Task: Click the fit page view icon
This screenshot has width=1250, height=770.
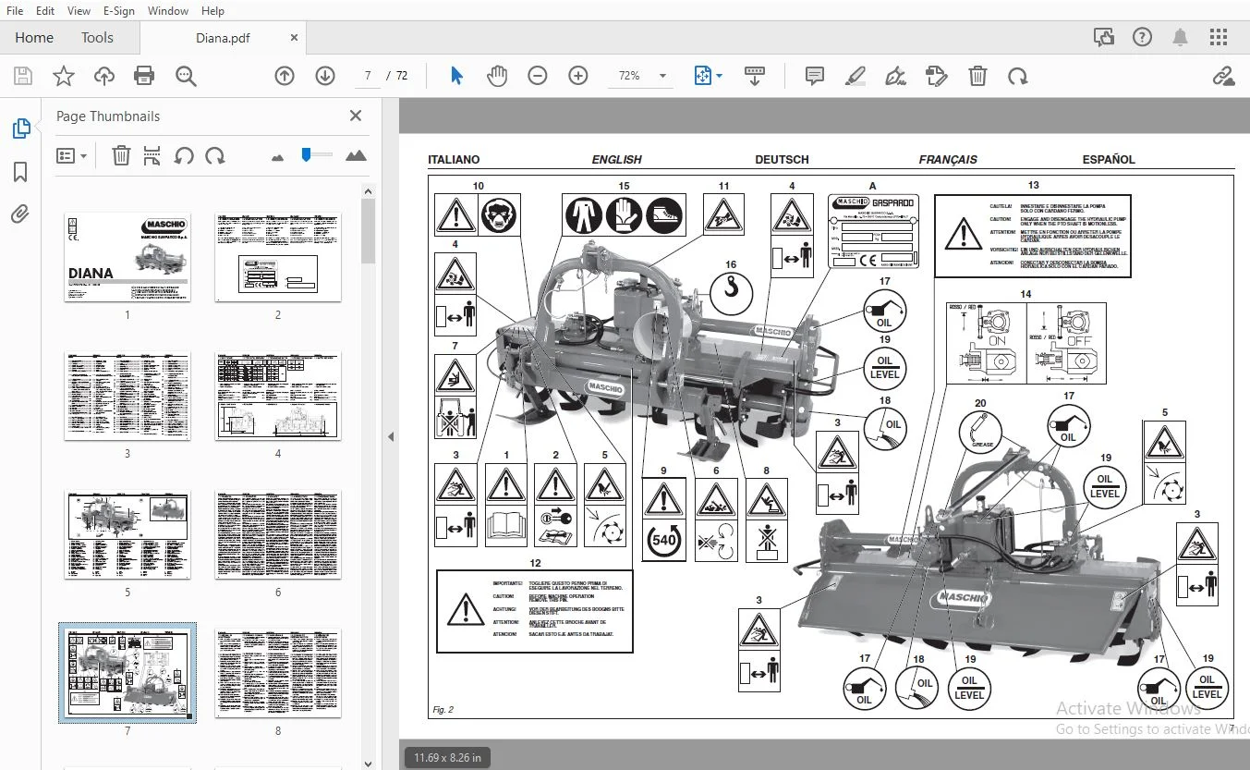Action: [x=703, y=76]
